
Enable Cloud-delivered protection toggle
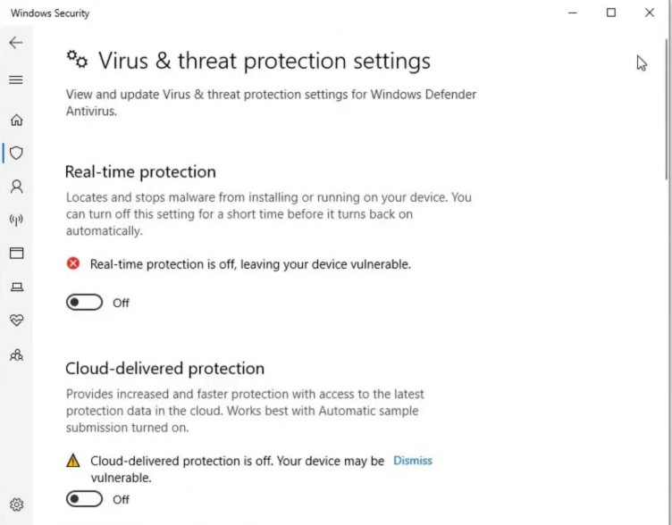pos(85,499)
